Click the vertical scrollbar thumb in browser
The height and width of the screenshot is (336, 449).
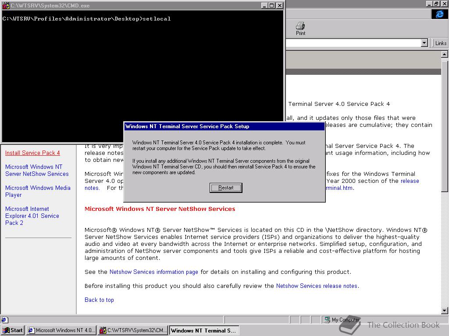[444, 126]
